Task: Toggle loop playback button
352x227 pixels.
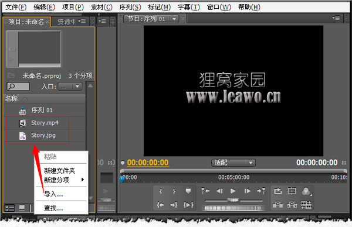Action: pos(278,191)
